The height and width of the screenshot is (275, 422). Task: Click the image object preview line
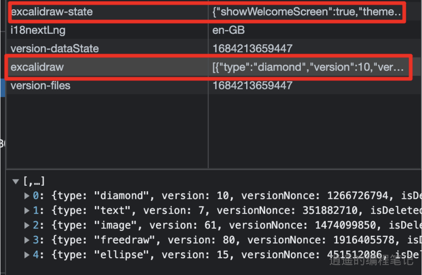236,225
